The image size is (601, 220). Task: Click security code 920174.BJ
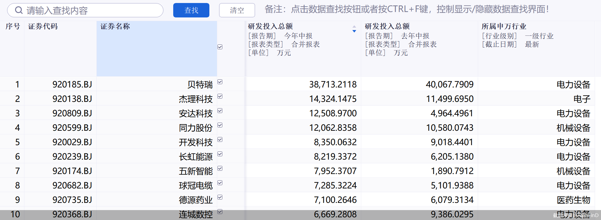(x=72, y=171)
